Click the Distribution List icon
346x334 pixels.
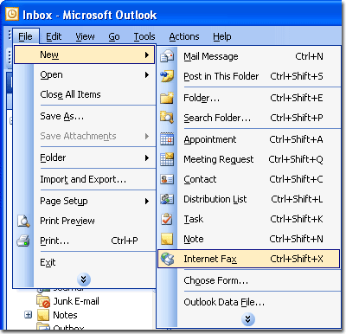tap(167, 199)
